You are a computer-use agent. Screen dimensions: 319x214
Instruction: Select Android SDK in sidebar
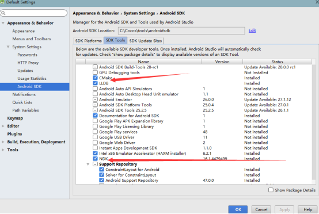pyautogui.click(x=35, y=86)
